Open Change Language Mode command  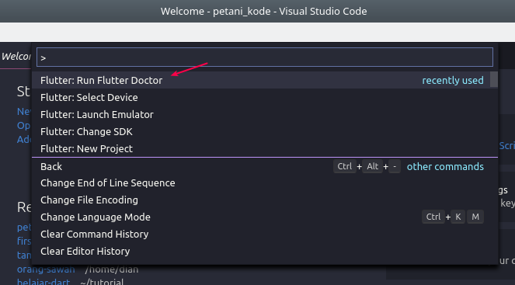coord(265,217)
